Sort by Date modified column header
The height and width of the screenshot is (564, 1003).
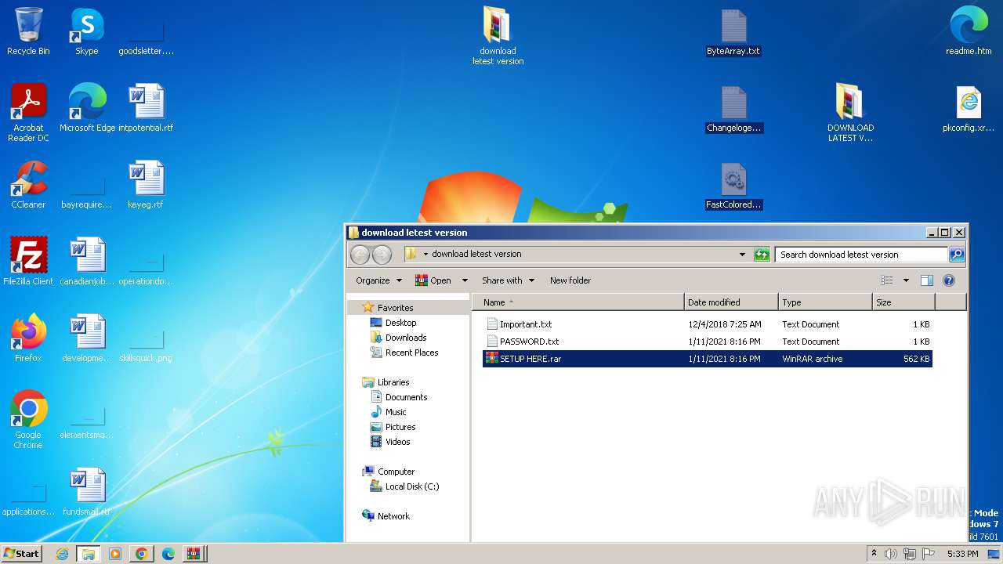732,302
